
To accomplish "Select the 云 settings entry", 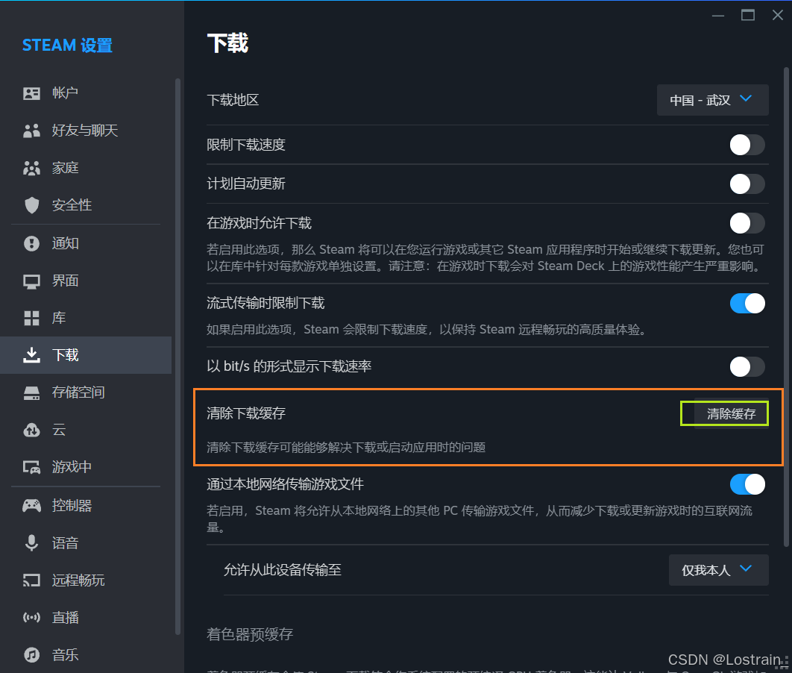I will [86, 430].
